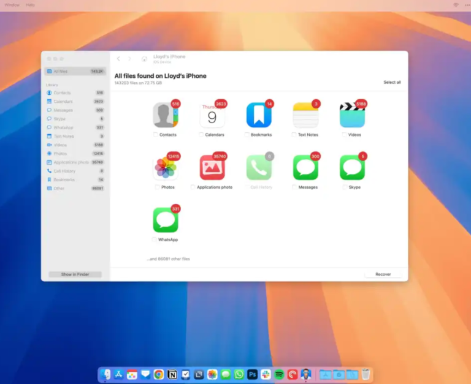Open Finder from the Dock

coord(105,374)
